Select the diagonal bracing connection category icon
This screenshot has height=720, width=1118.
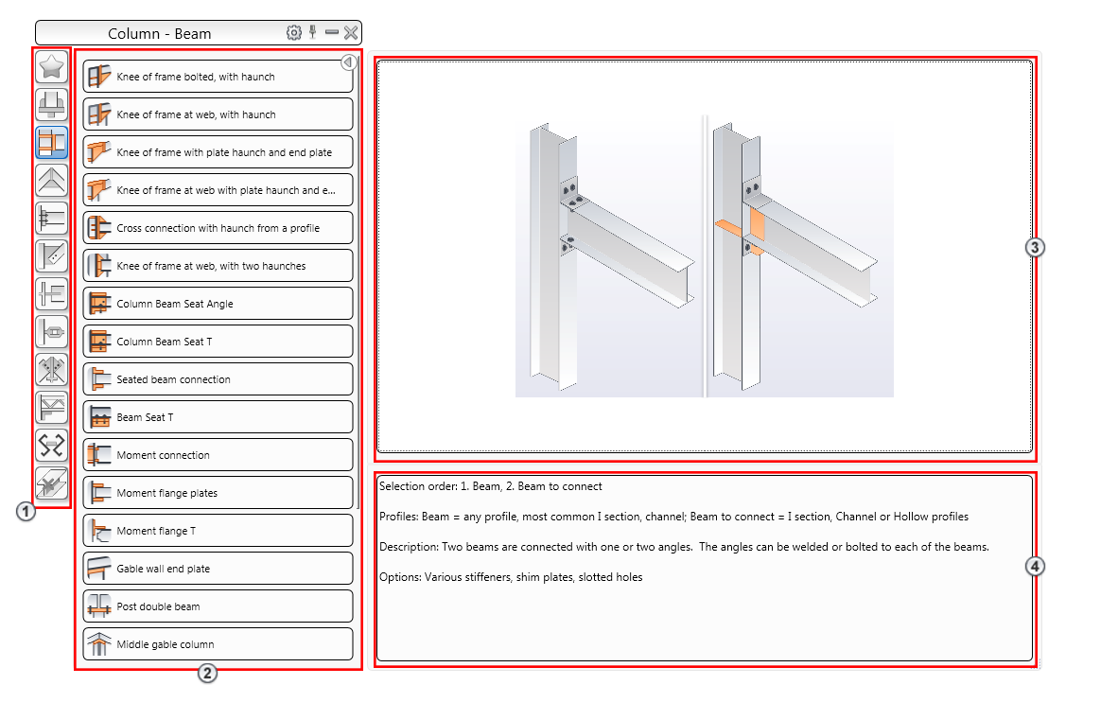52,255
